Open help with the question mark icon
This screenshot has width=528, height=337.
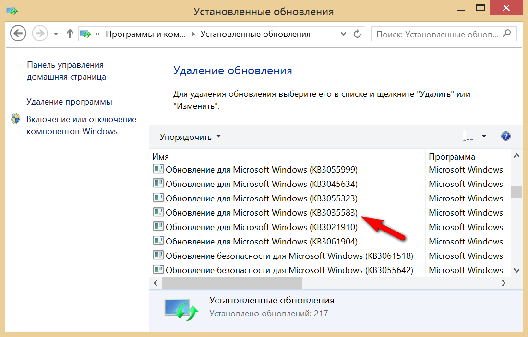pos(506,136)
